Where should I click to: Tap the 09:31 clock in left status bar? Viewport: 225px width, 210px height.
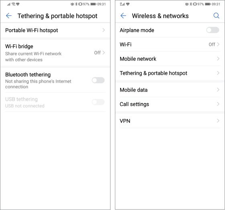(x=101, y=4)
